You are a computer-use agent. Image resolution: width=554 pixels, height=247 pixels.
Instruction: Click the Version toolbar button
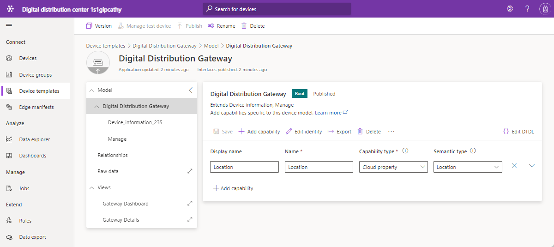pyautogui.click(x=99, y=26)
